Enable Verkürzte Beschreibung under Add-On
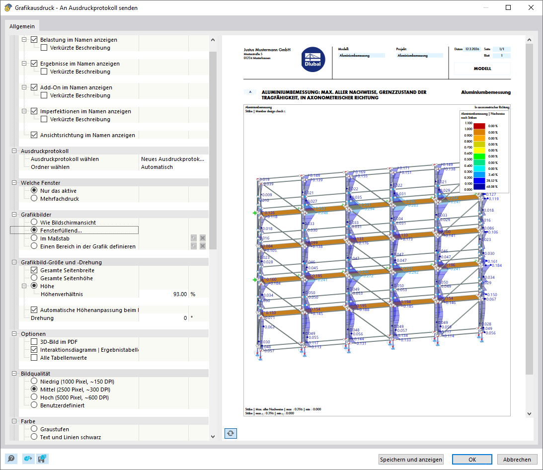Screen dimensions: 543x470 (x=44, y=95)
